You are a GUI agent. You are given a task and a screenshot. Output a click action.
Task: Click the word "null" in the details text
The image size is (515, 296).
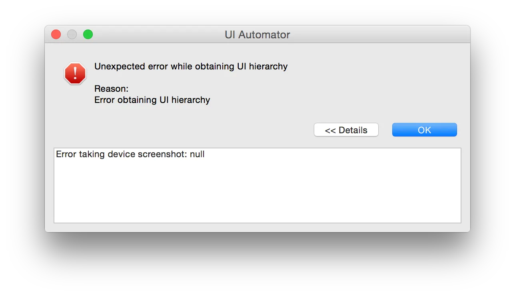[197, 154]
